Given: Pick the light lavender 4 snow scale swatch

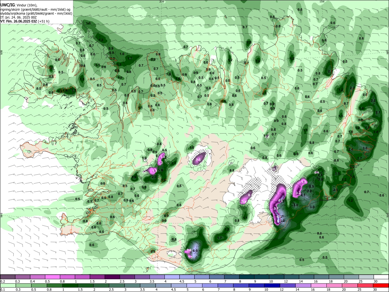Looking at the screenshot, I should 172,277.
